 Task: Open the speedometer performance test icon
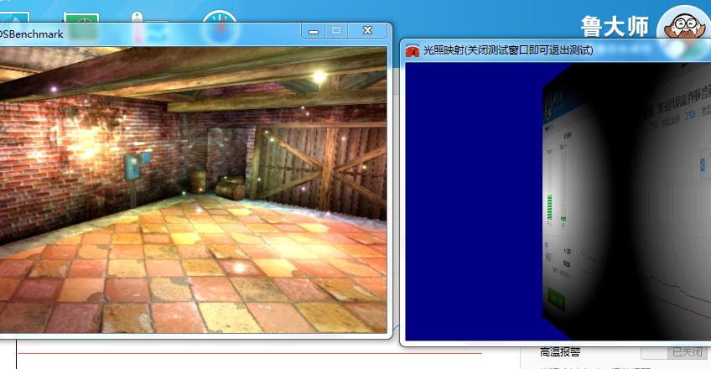coord(221,25)
